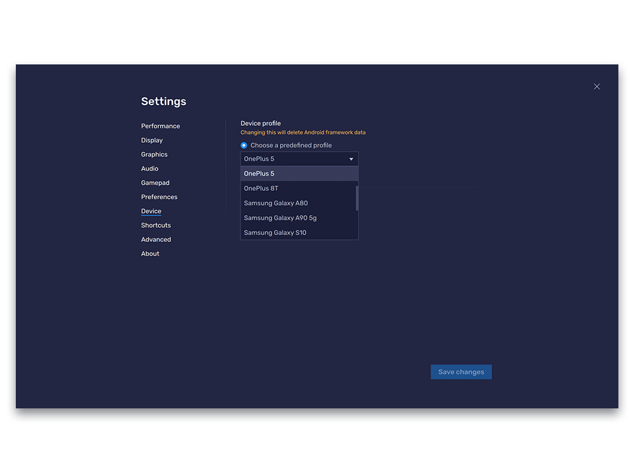The image size is (633, 474).
Task: Open Audio settings
Action: click(150, 168)
